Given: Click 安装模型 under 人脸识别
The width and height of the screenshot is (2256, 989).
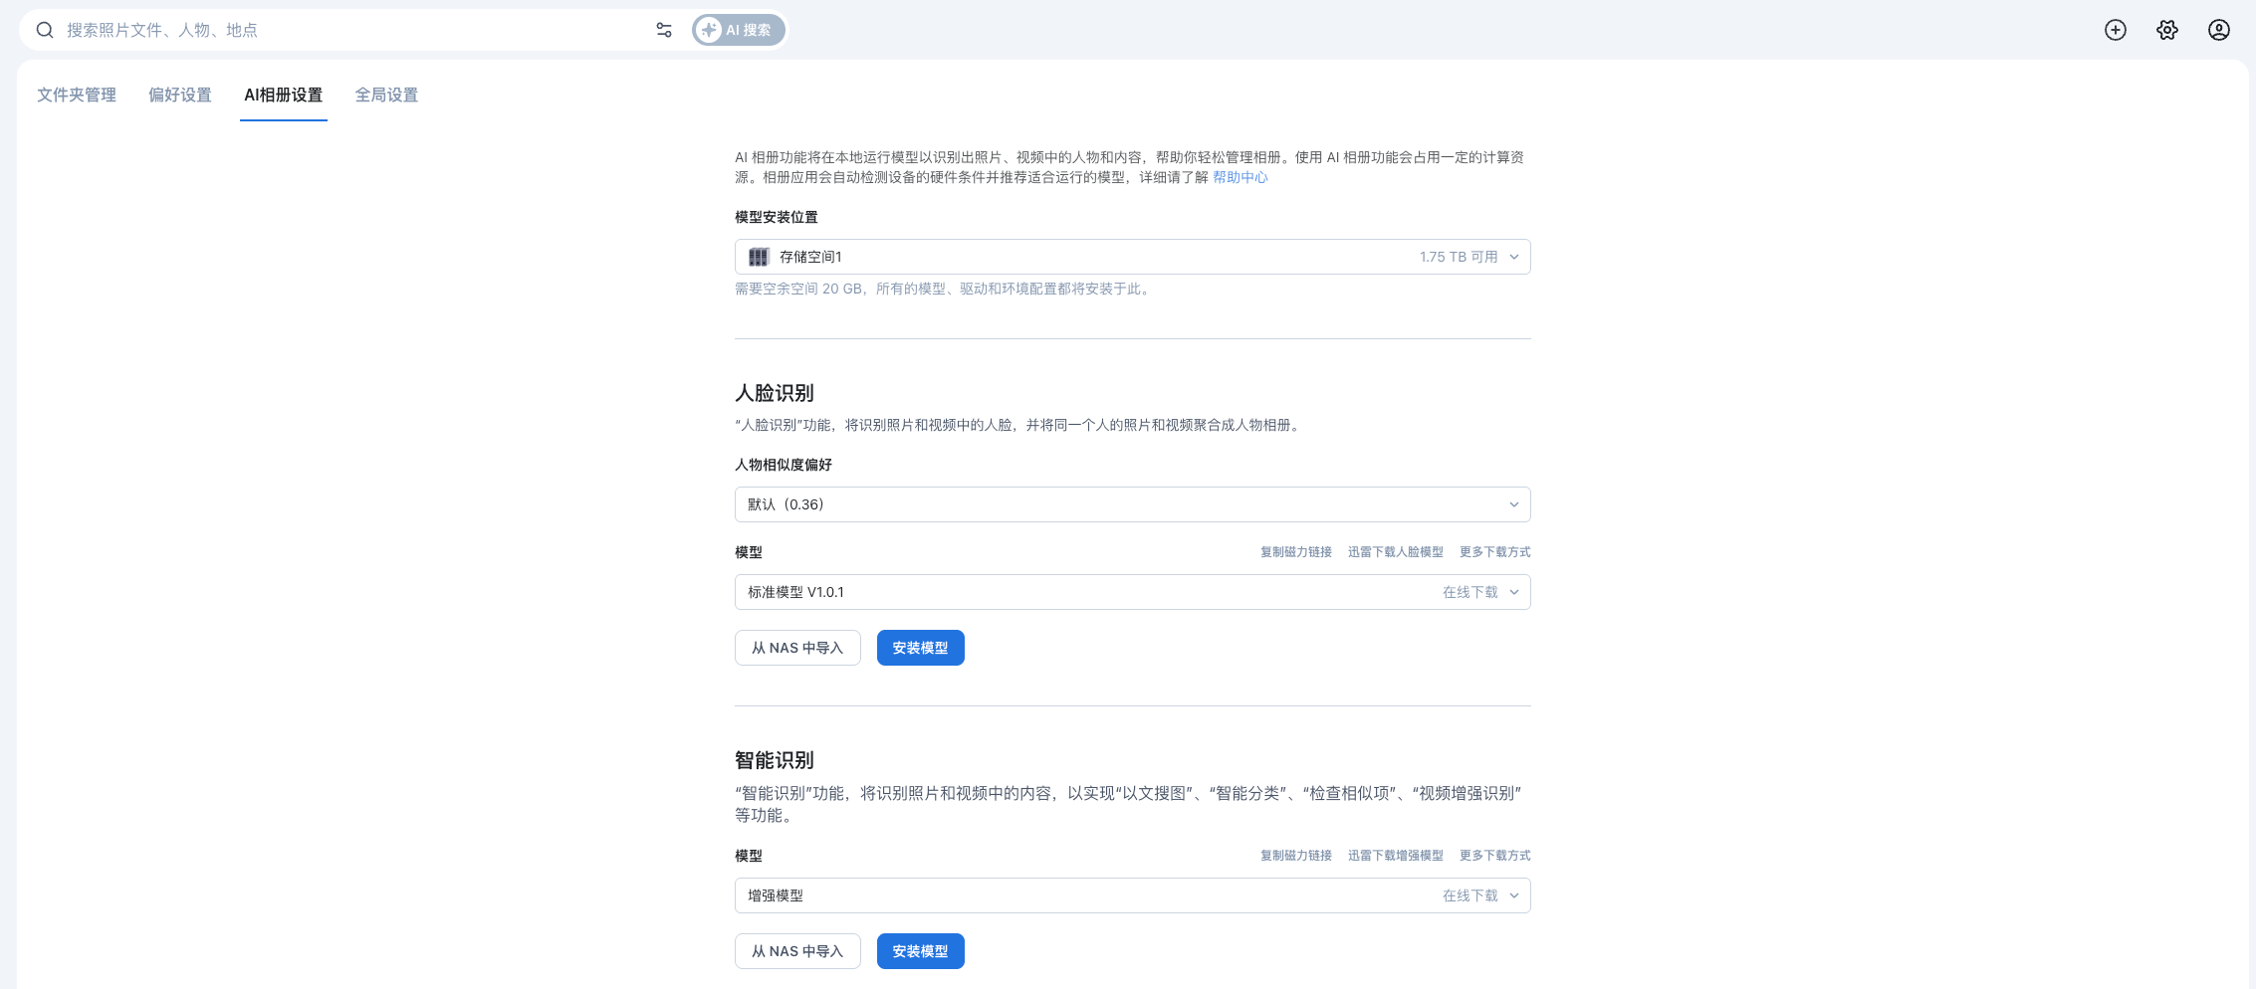Looking at the screenshot, I should pos(921,648).
